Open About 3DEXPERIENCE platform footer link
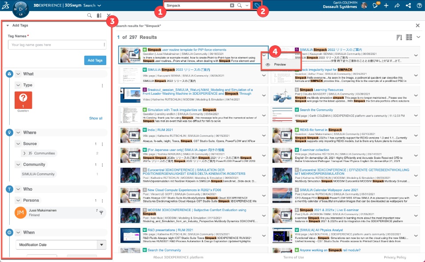The image size is (425, 262). pyautogui.click(x=178, y=257)
